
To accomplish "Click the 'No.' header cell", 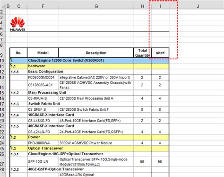I will [x=18, y=53].
